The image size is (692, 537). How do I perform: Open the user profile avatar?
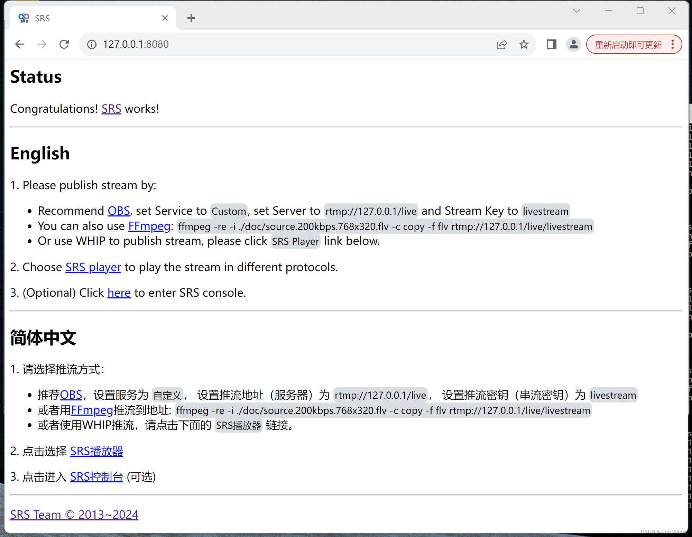tap(573, 44)
